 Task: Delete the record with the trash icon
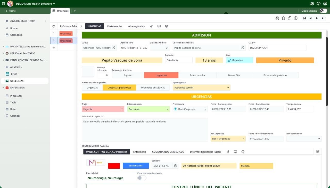coord(284,18)
